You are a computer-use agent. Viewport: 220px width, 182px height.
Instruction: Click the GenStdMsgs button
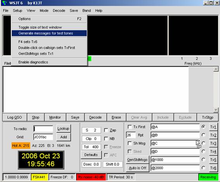[x=137, y=160]
